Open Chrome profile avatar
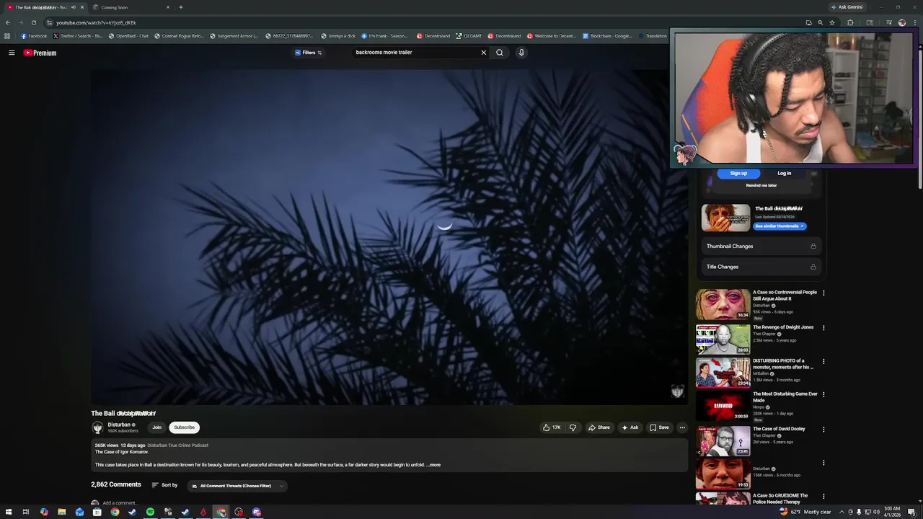The image size is (923, 519). coord(902,22)
